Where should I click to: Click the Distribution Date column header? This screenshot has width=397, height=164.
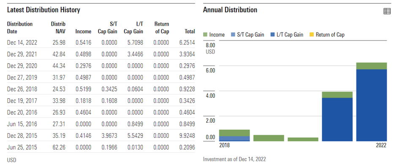20,28
